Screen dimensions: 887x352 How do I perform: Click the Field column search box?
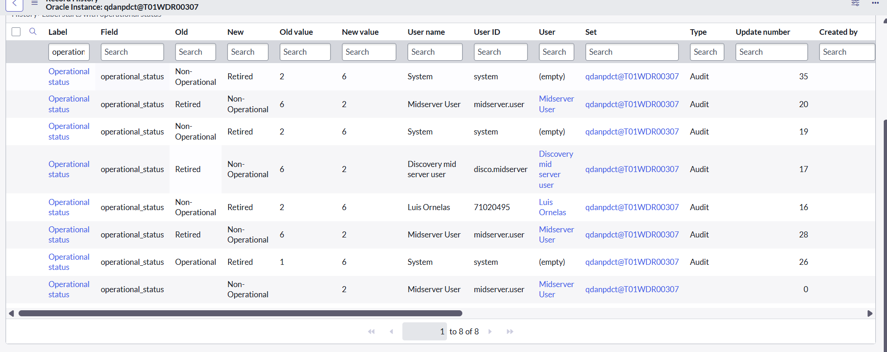[x=132, y=52]
